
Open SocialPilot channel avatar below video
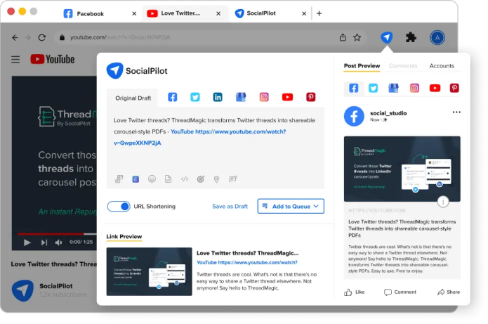pos(22,290)
